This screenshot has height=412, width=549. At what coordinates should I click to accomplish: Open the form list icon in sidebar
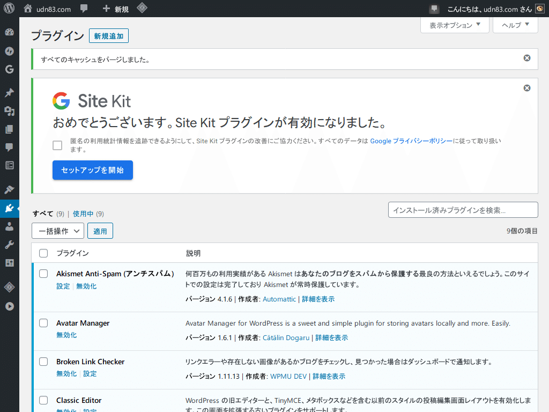10,165
